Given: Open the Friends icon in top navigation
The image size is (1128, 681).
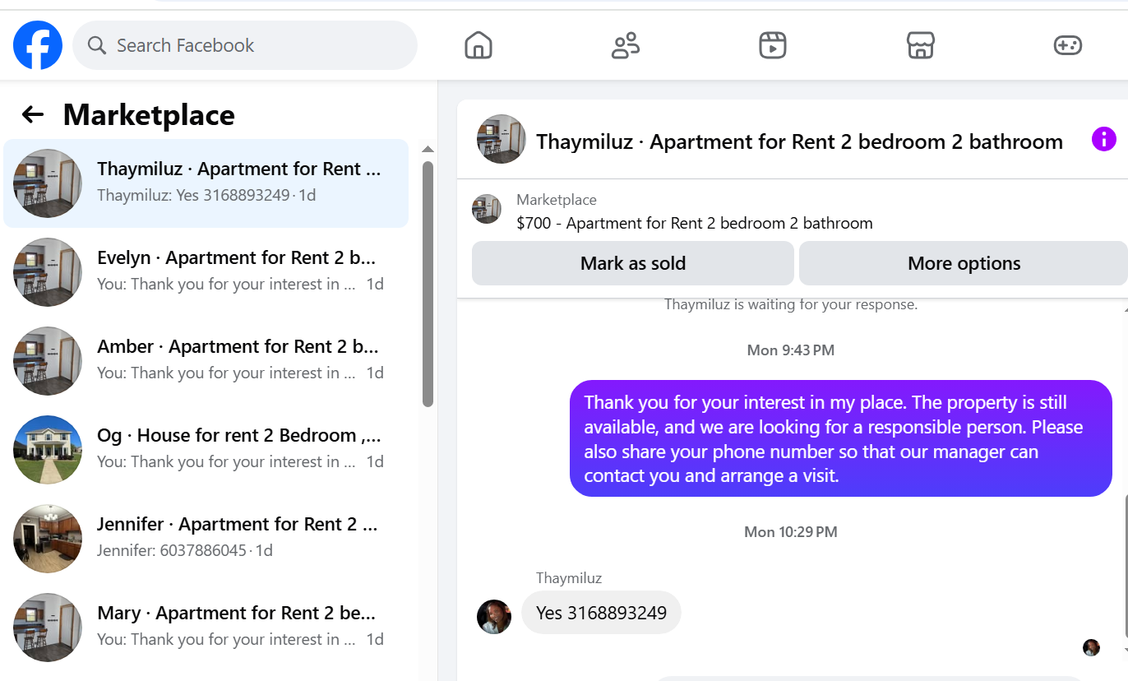Looking at the screenshot, I should 626,45.
